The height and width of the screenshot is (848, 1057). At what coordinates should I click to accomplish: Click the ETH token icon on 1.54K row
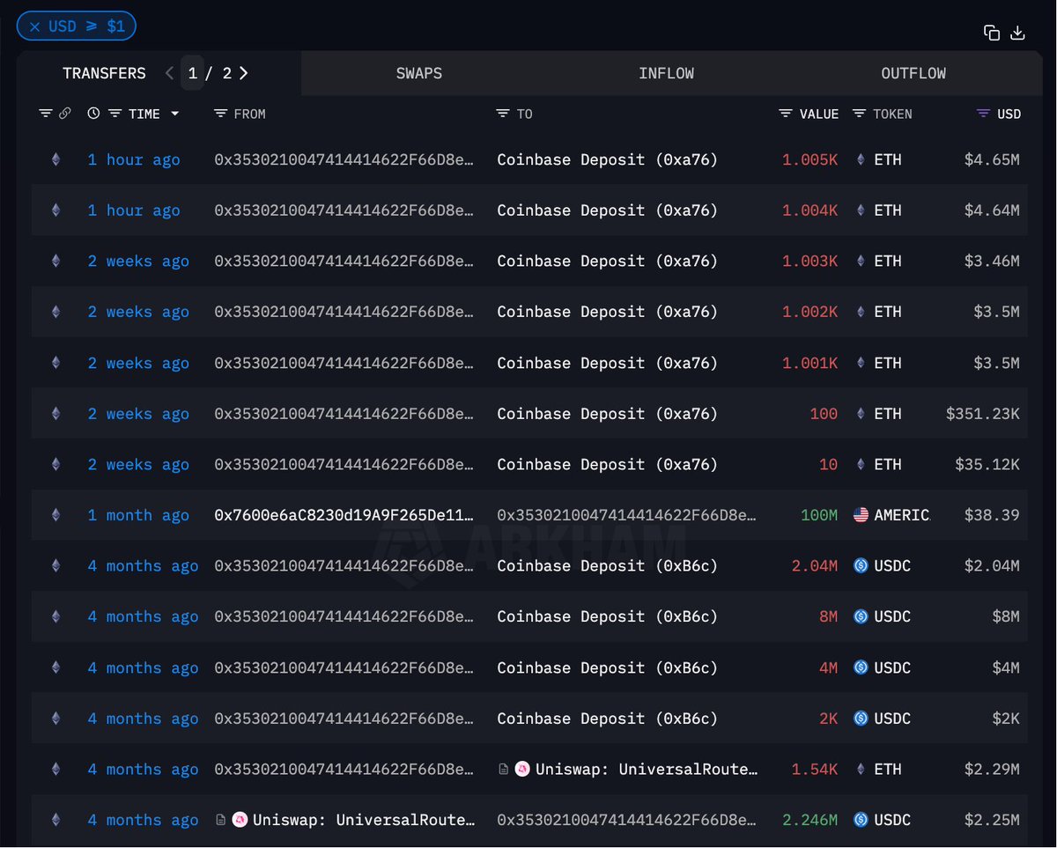pos(861,769)
